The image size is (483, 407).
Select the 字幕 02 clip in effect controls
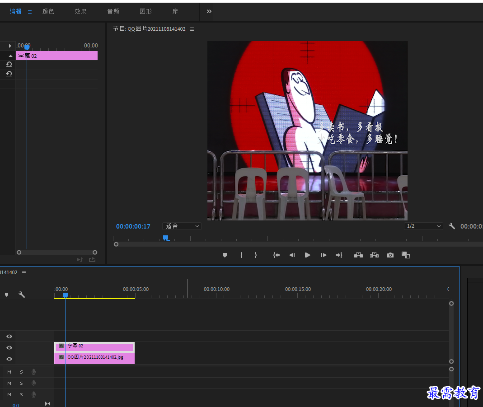[x=56, y=56]
